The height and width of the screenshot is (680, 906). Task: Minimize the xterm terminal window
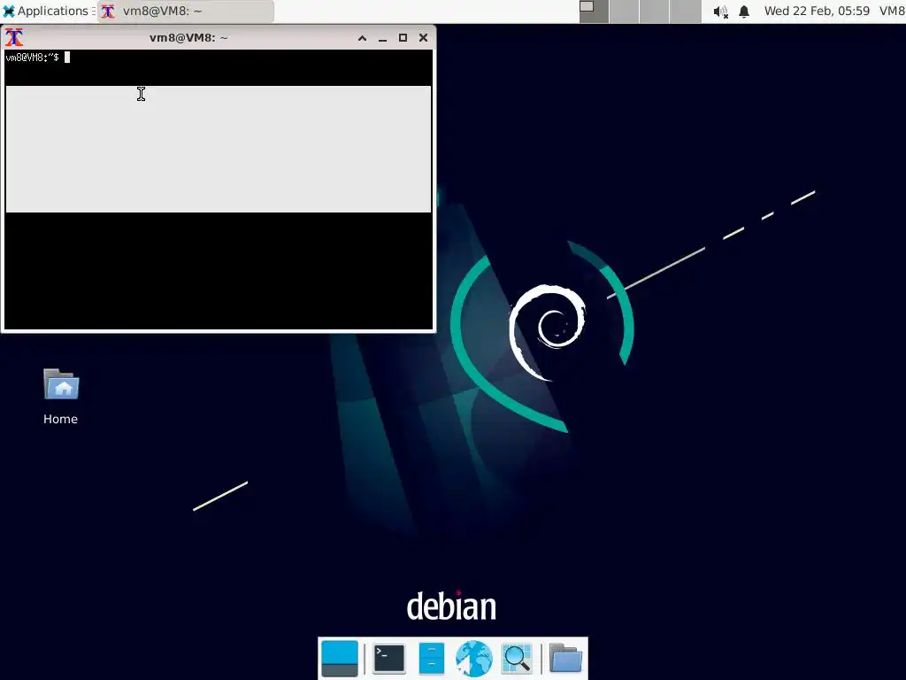[382, 37]
